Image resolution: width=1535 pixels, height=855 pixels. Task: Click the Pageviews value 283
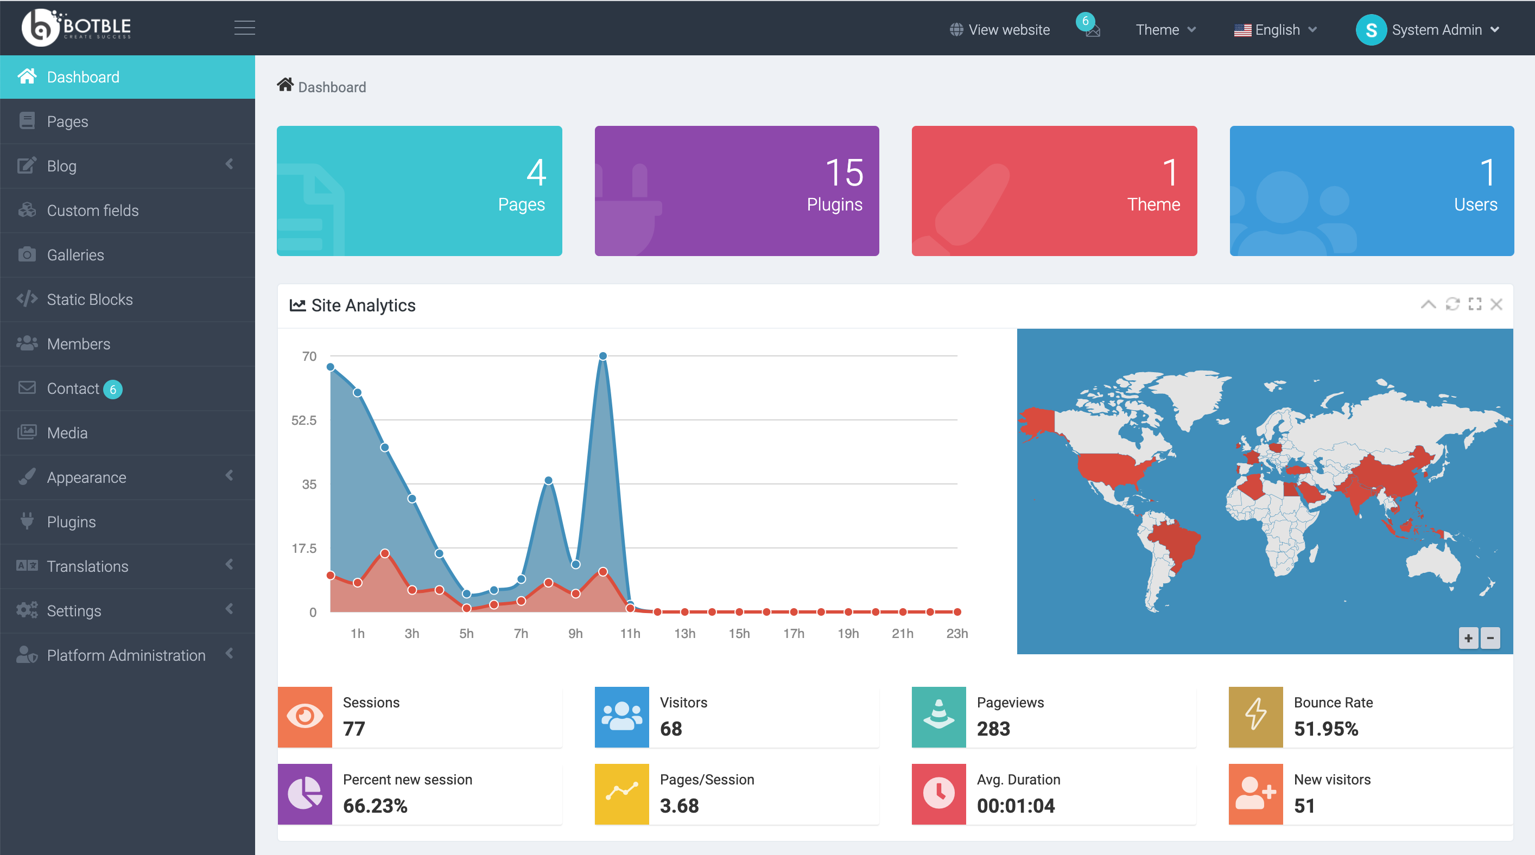993,729
